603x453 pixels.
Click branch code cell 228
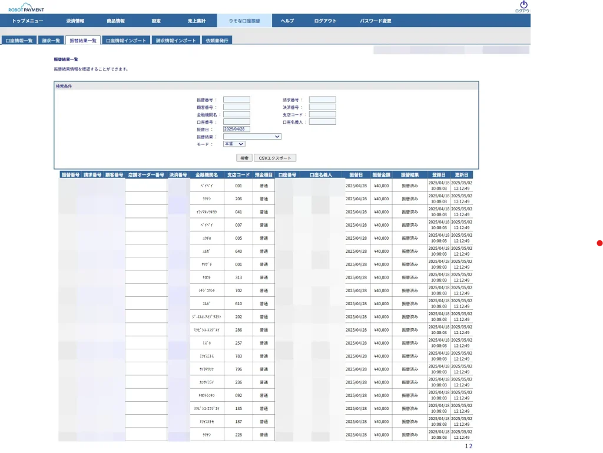[x=239, y=435]
